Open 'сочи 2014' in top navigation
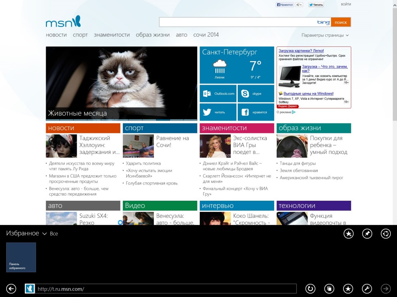 pos(206,35)
